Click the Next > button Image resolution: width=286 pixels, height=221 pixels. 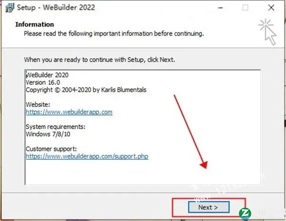209,207
